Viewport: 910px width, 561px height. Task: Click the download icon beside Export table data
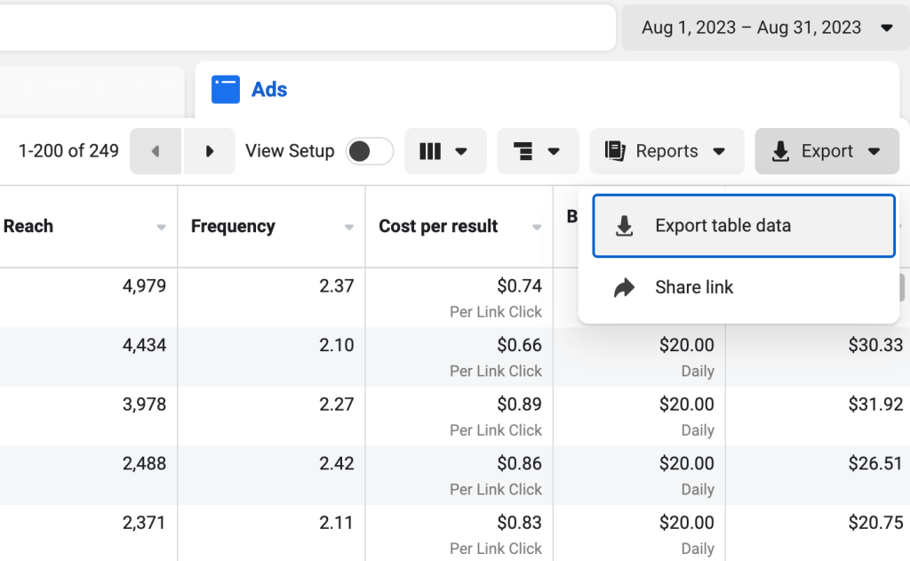tap(622, 225)
